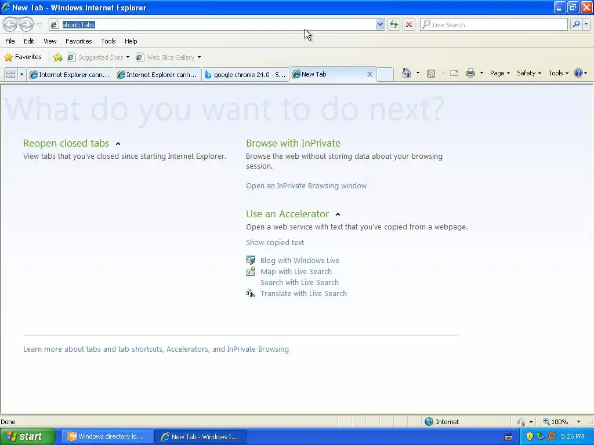Expand the Home button dropdown arrow
Image resolution: width=594 pixels, height=445 pixels.
[418, 73]
